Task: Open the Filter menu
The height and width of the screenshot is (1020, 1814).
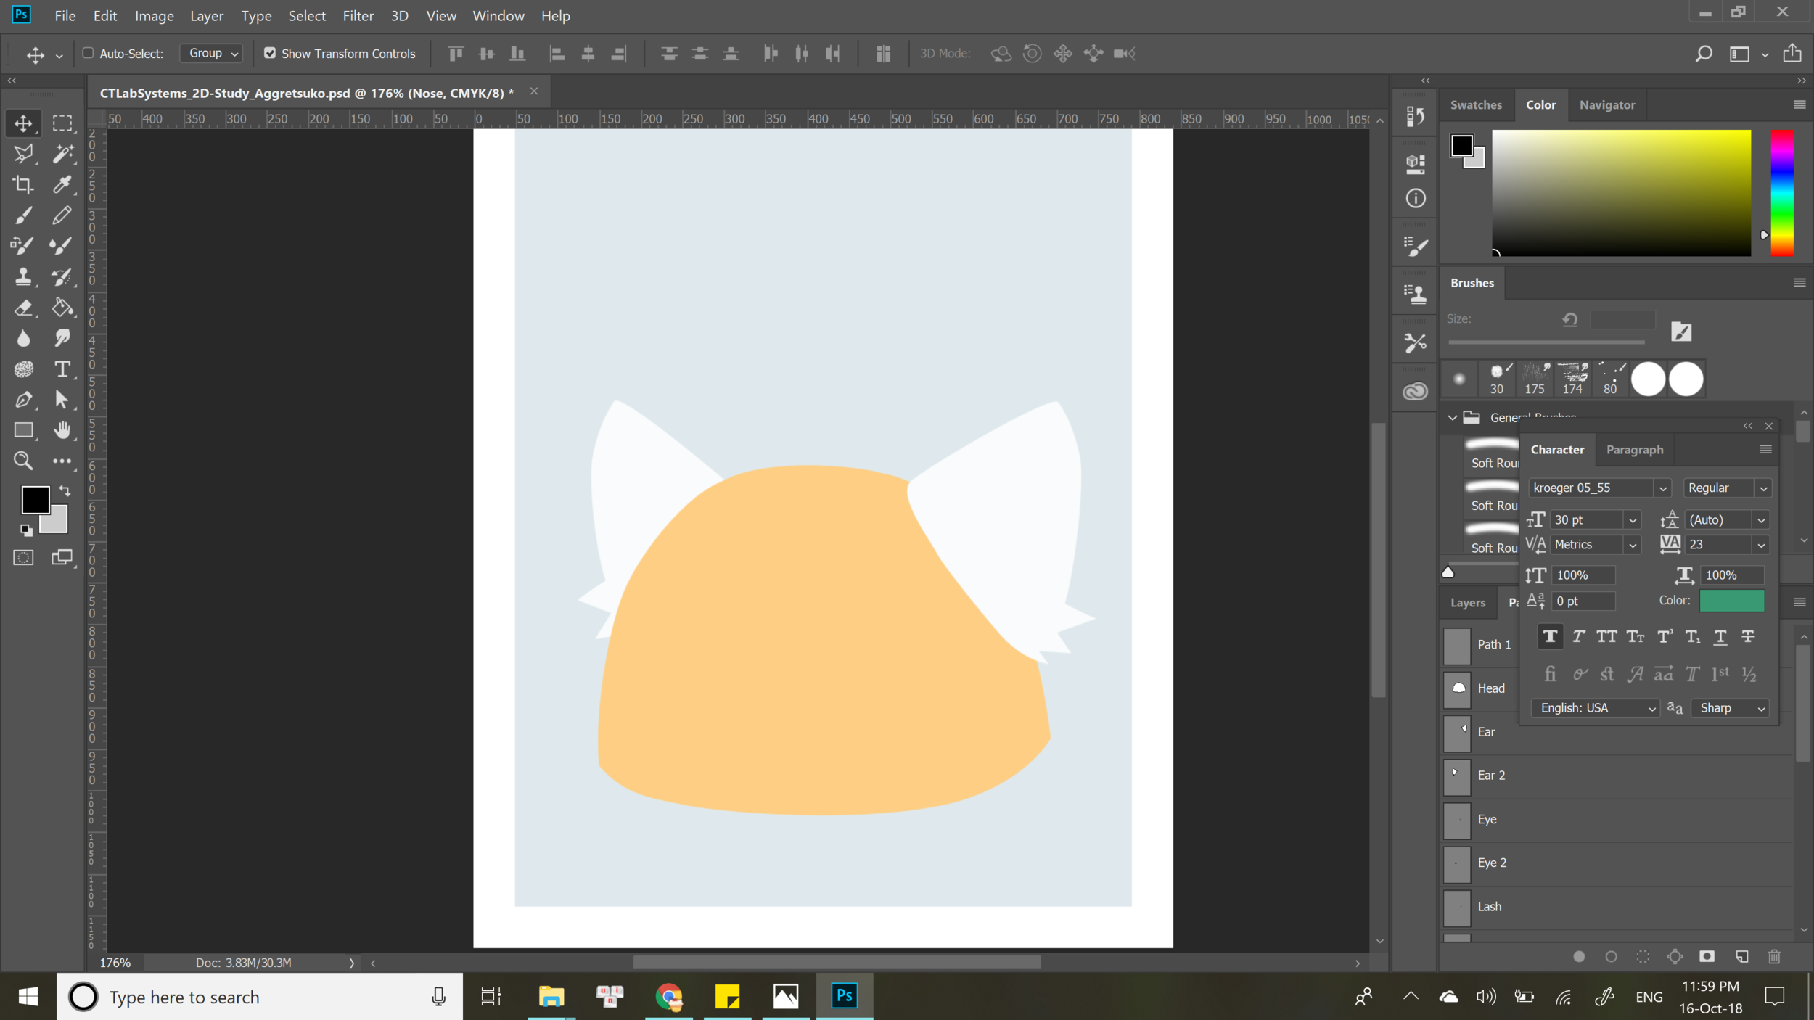Action: coord(358,15)
